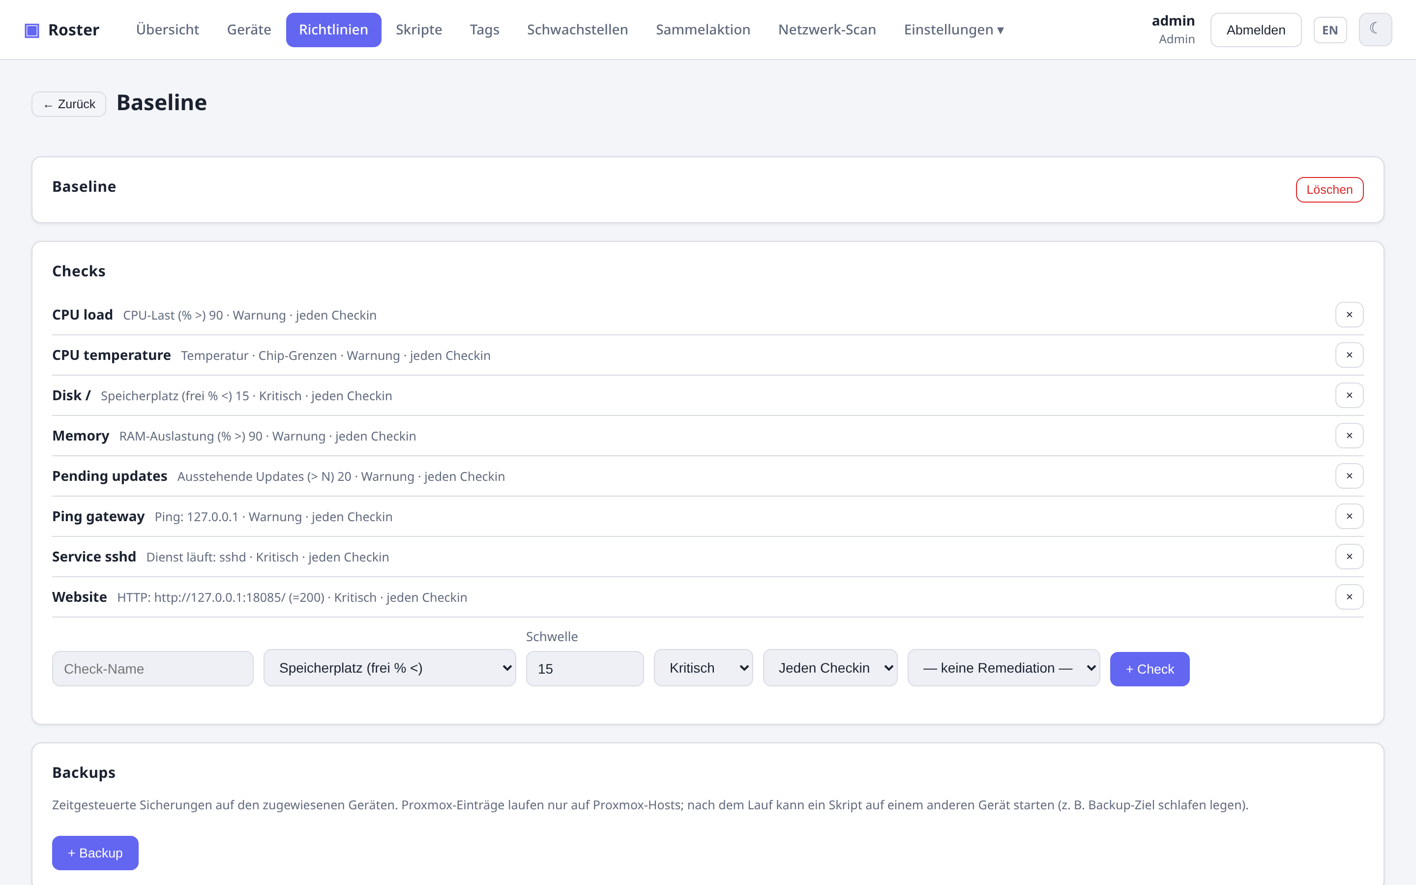Focus the Check-Name input field

[x=153, y=669]
